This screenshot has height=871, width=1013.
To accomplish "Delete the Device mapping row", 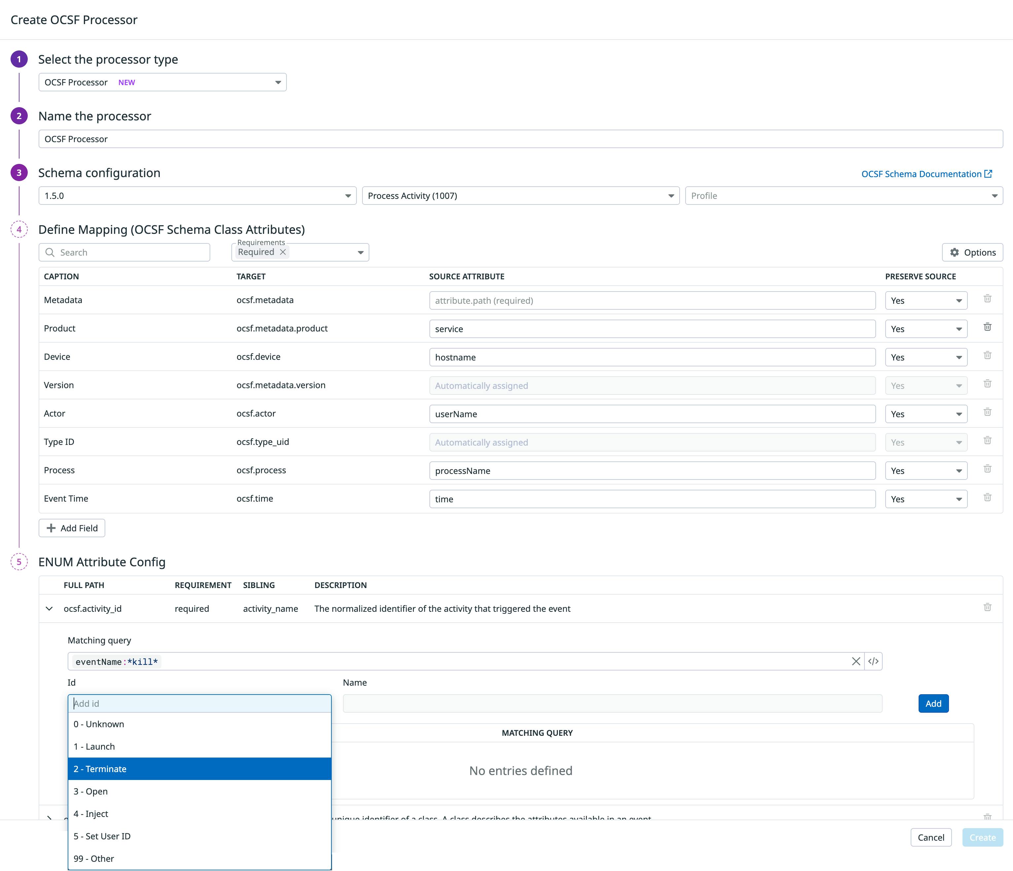I will tap(988, 355).
